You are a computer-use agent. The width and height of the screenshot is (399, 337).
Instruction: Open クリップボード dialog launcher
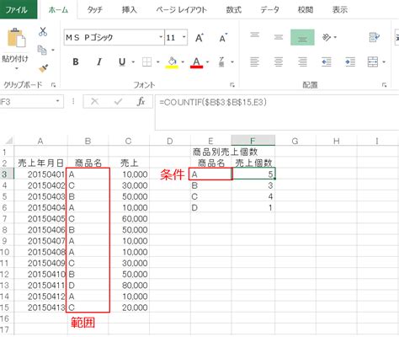tap(53, 85)
